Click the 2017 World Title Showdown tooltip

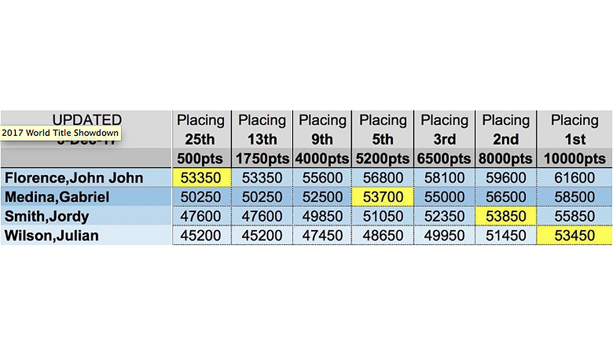click(x=61, y=133)
